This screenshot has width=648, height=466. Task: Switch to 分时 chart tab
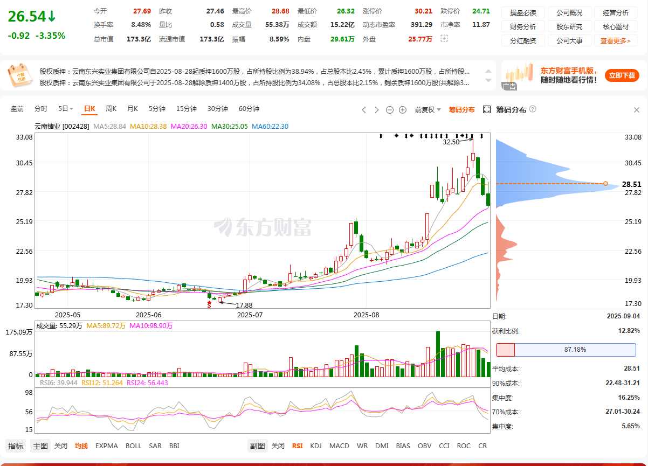(x=41, y=109)
